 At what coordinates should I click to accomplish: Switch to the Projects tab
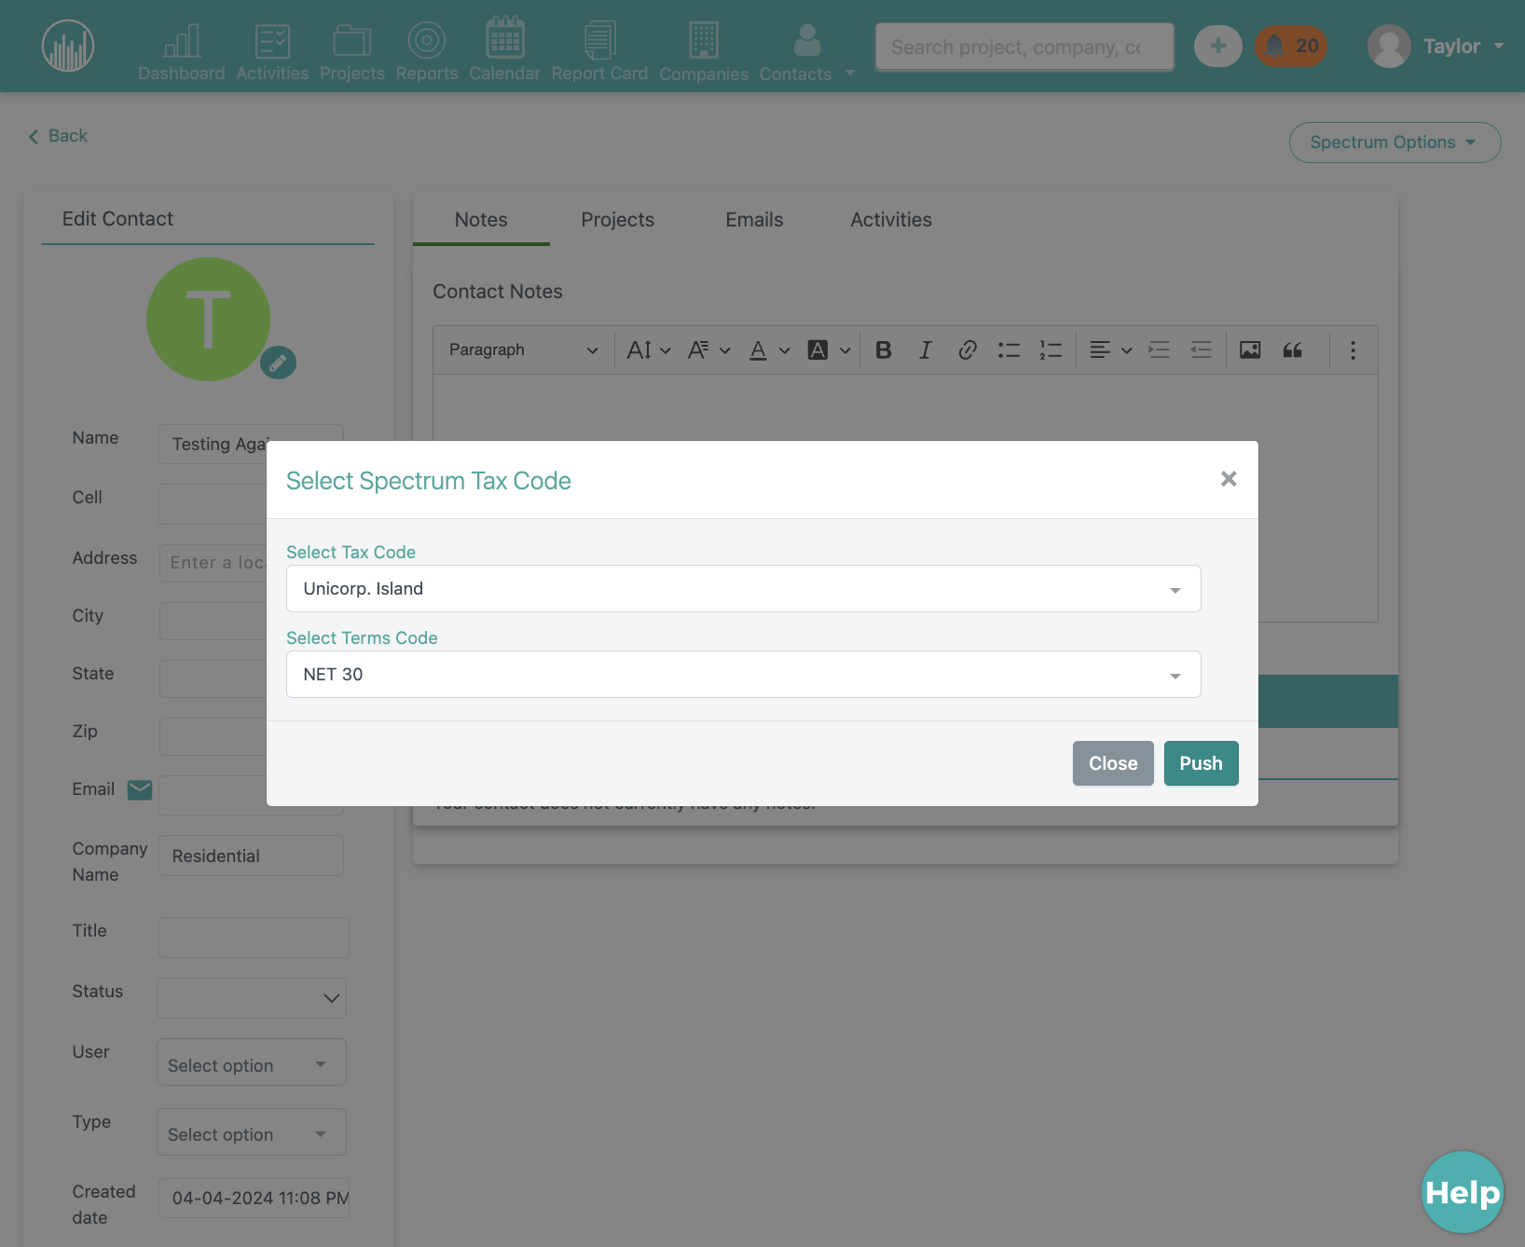pyautogui.click(x=618, y=220)
